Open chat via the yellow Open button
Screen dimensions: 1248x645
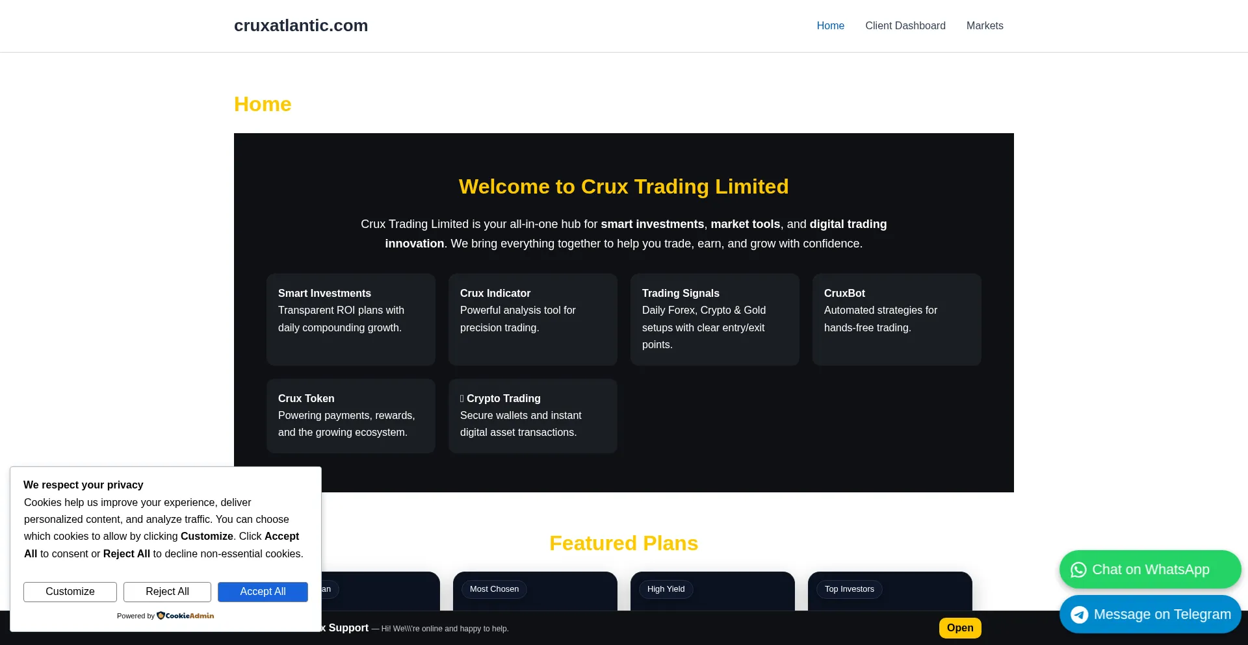tap(960, 627)
